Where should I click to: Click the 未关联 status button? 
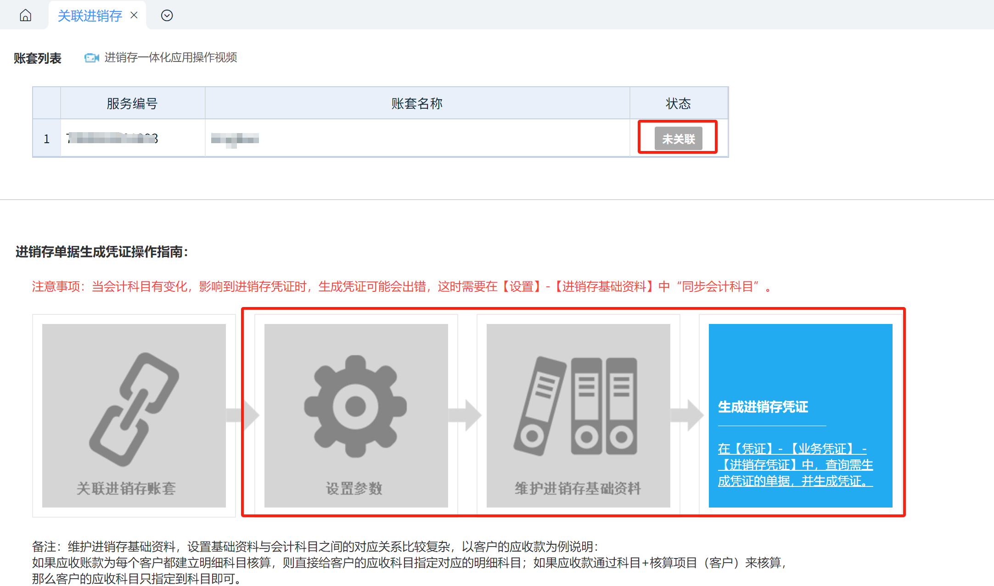678,138
